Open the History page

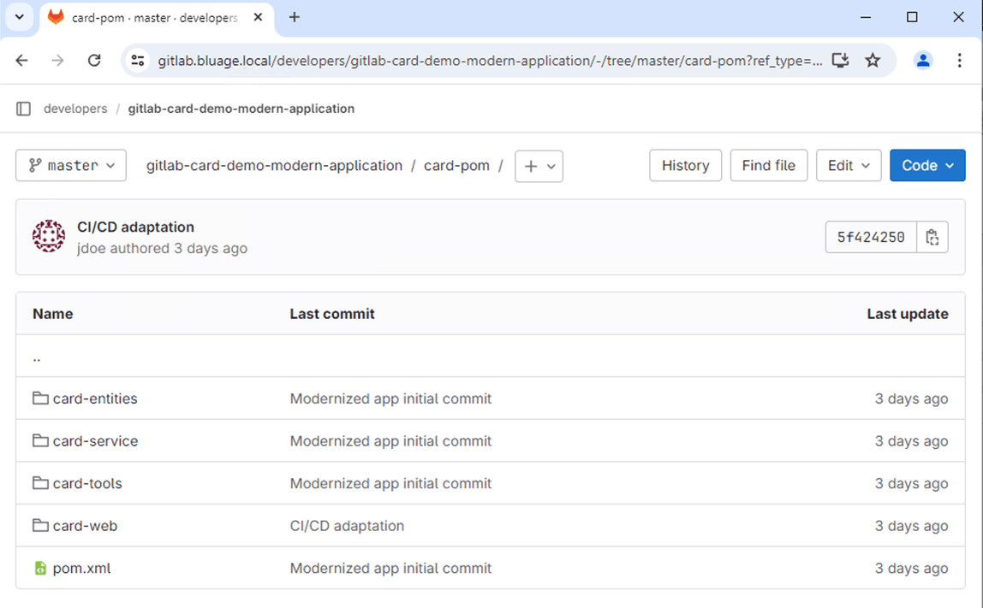[x=685, y=165]
